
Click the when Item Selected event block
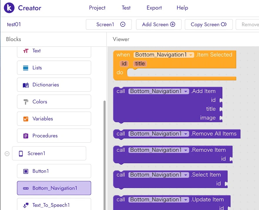[175, 65]
